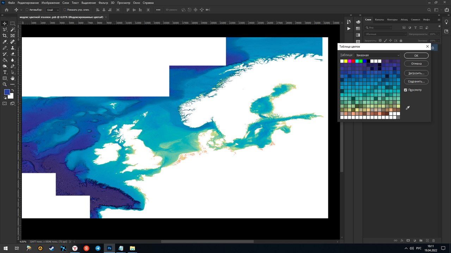Open the Таблица dropdown showing Заказная

click(x=378, y=55)
